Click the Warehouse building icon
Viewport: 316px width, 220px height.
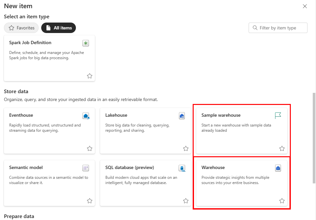click(278, 168)
